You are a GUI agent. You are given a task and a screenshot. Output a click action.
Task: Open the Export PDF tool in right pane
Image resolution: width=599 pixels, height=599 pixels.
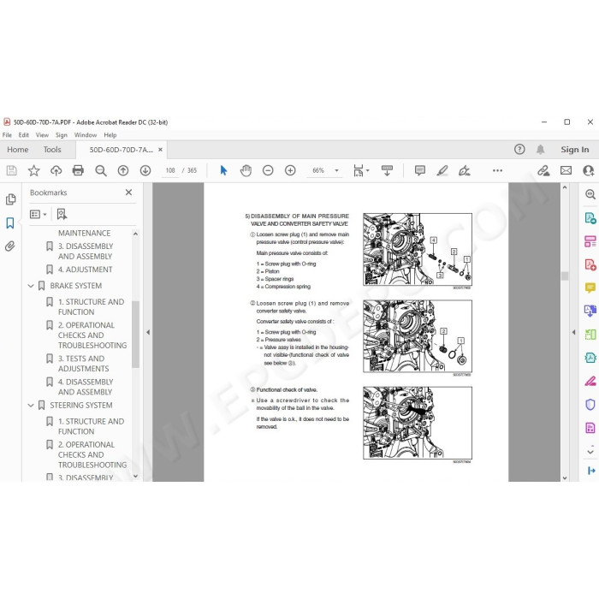pyautogui.click(x=590, y=218)
